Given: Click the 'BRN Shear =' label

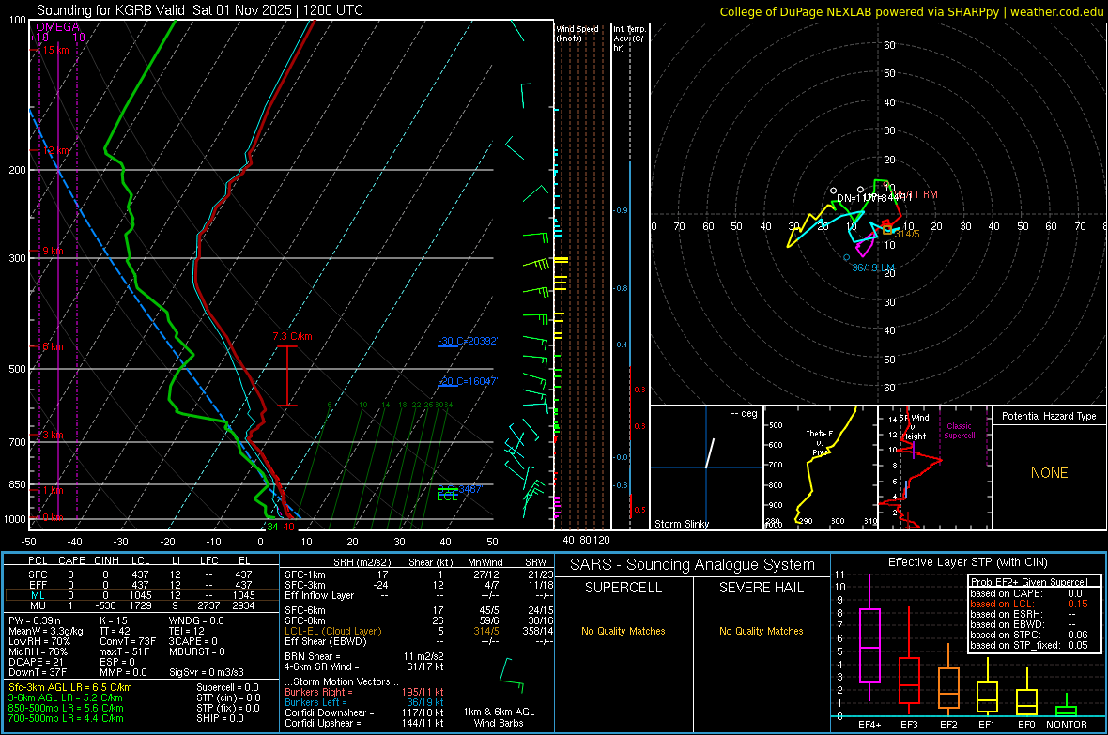Looking at the screenshot, I should click(313, 656).
